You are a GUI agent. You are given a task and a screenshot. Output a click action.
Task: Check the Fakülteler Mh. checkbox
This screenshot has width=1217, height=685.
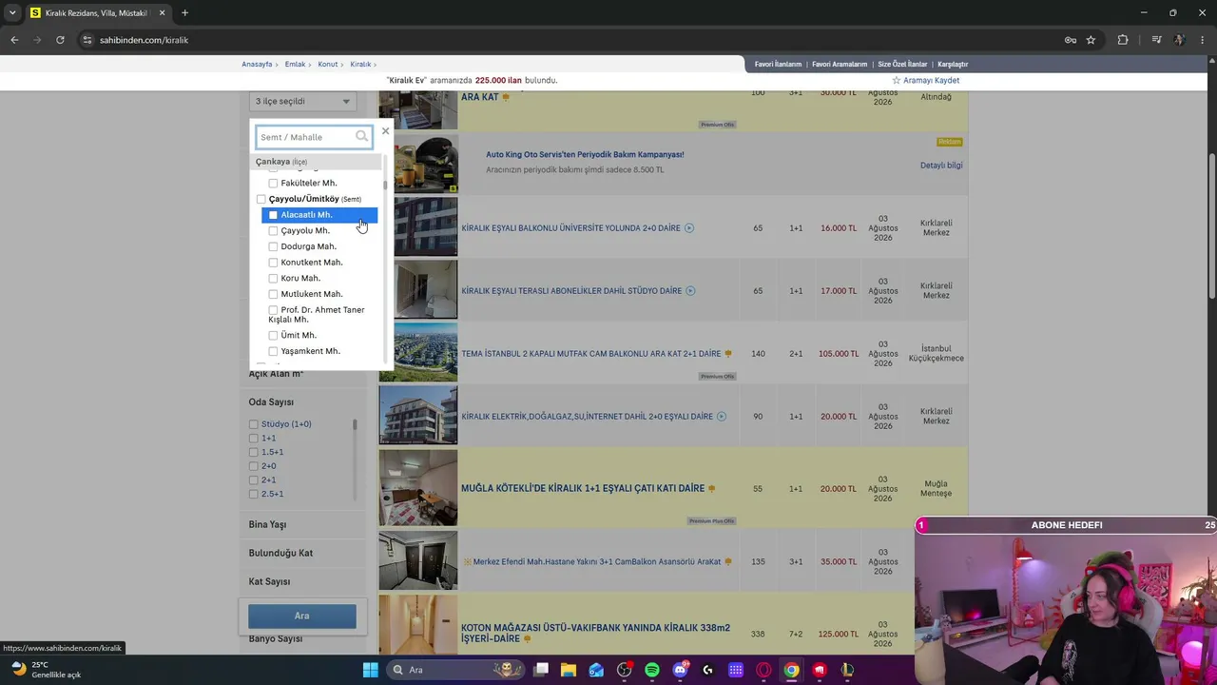273,183
